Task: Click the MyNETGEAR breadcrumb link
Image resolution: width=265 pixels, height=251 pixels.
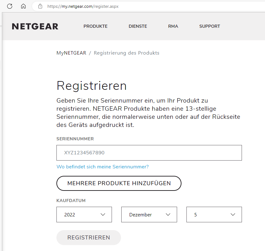Action: click(71, 53)
